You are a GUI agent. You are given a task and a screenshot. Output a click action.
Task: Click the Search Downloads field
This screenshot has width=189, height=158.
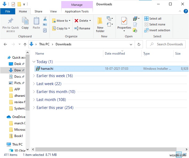coord(166,44)
